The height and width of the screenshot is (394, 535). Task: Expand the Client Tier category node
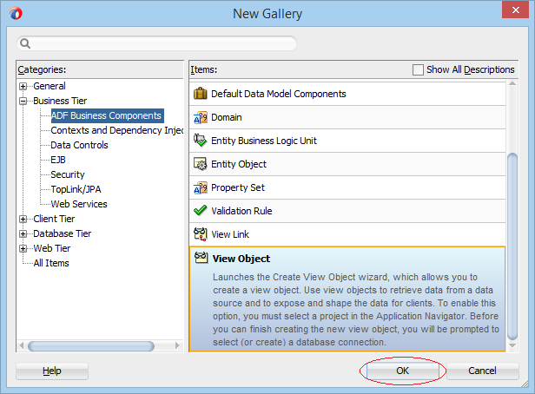click(23, 220)
